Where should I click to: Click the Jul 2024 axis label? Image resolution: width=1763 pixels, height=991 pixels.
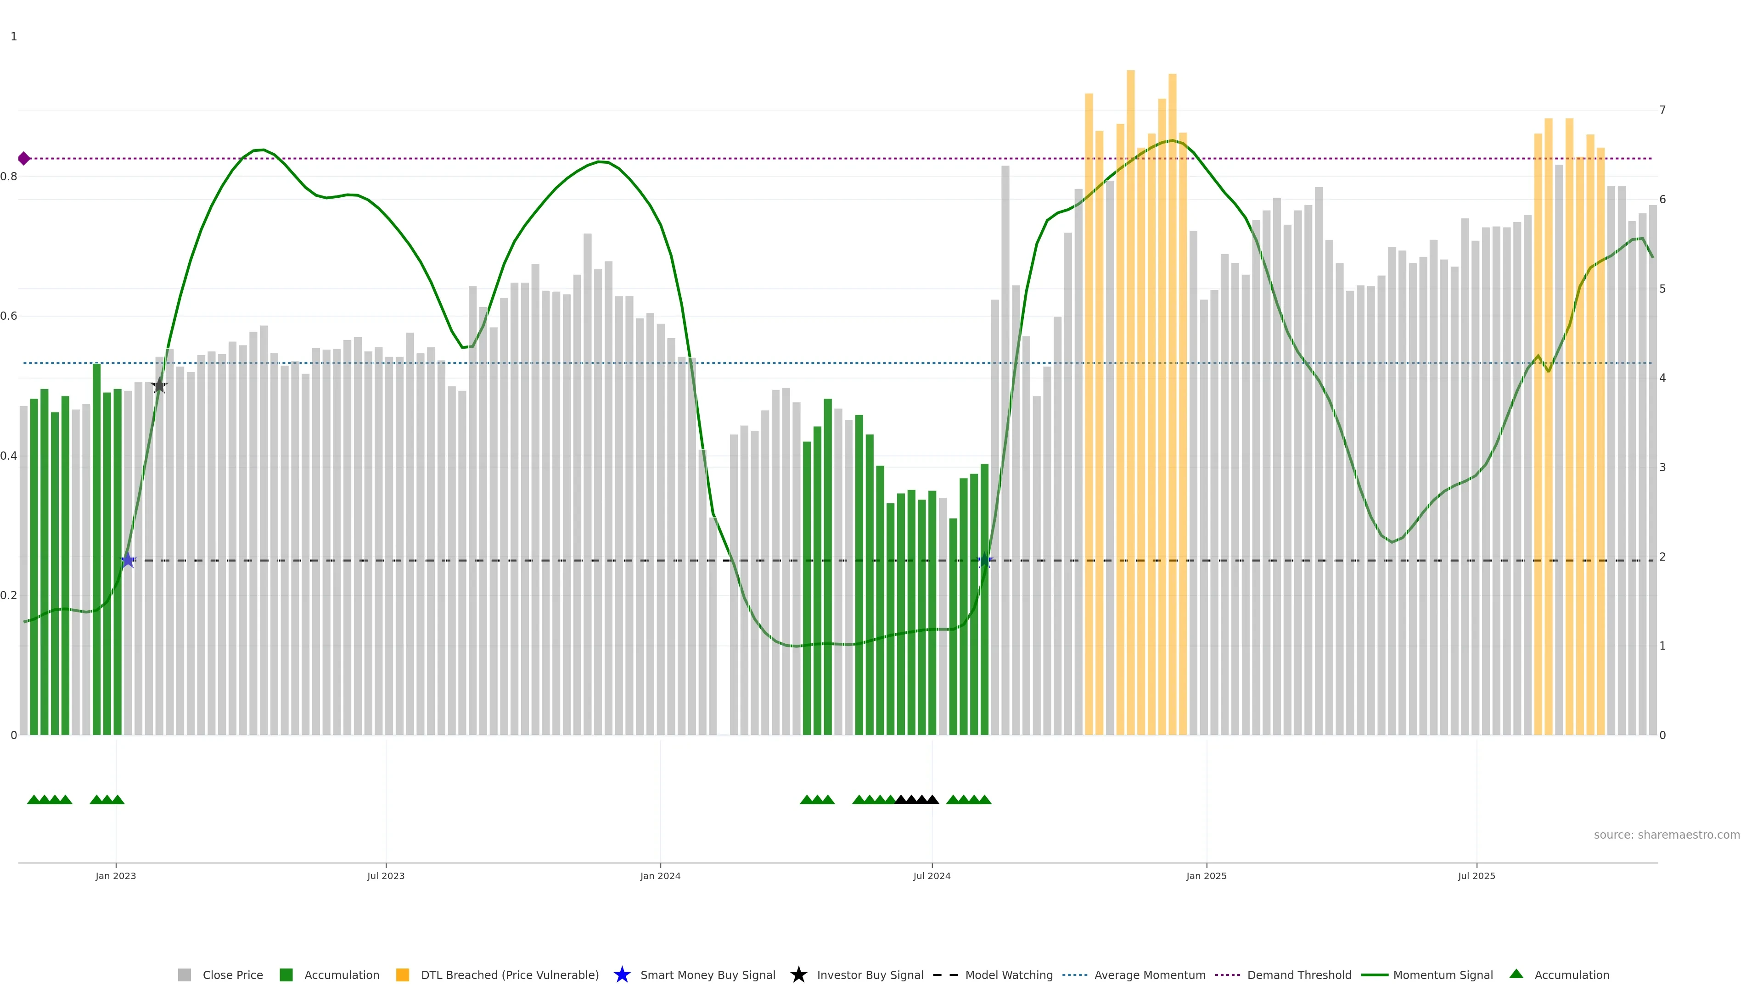coord(932,875)
